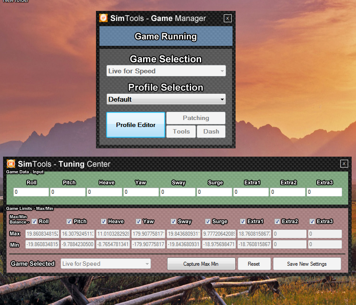This screenshot has width=356, height=305.
Task: Click Capture Max Min button
Action: pos(201,264)
